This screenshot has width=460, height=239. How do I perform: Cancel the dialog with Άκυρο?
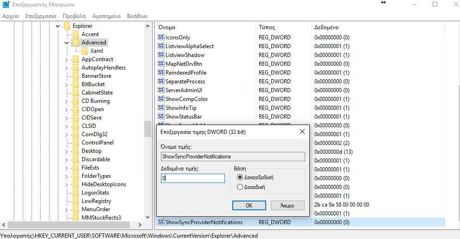[287, 205]
